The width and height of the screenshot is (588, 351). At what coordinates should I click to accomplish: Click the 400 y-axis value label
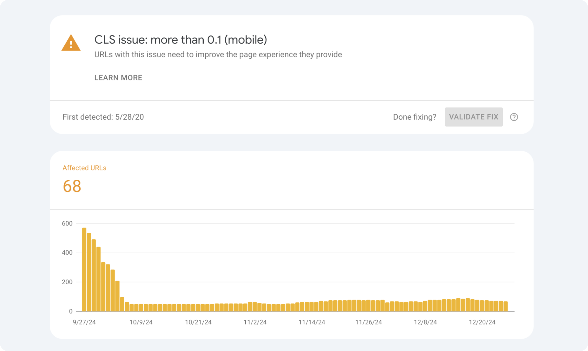(x=67, y=253)
